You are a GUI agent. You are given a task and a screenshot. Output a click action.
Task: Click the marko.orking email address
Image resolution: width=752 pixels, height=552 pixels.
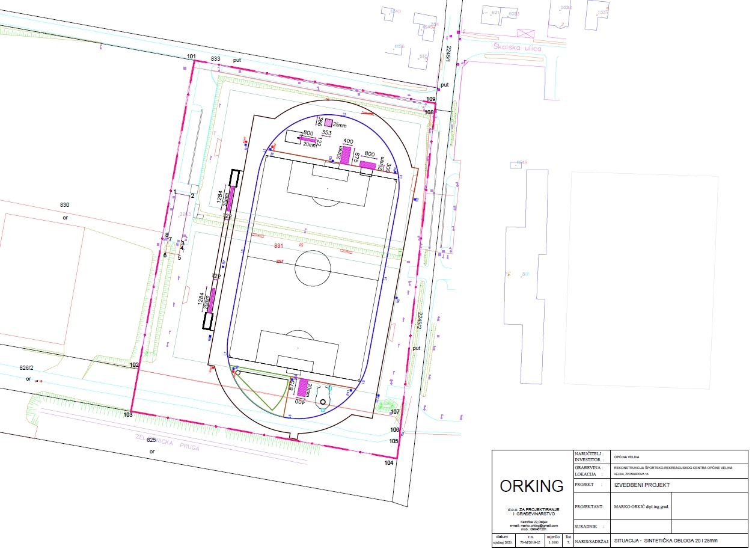(x=528, y=526)
